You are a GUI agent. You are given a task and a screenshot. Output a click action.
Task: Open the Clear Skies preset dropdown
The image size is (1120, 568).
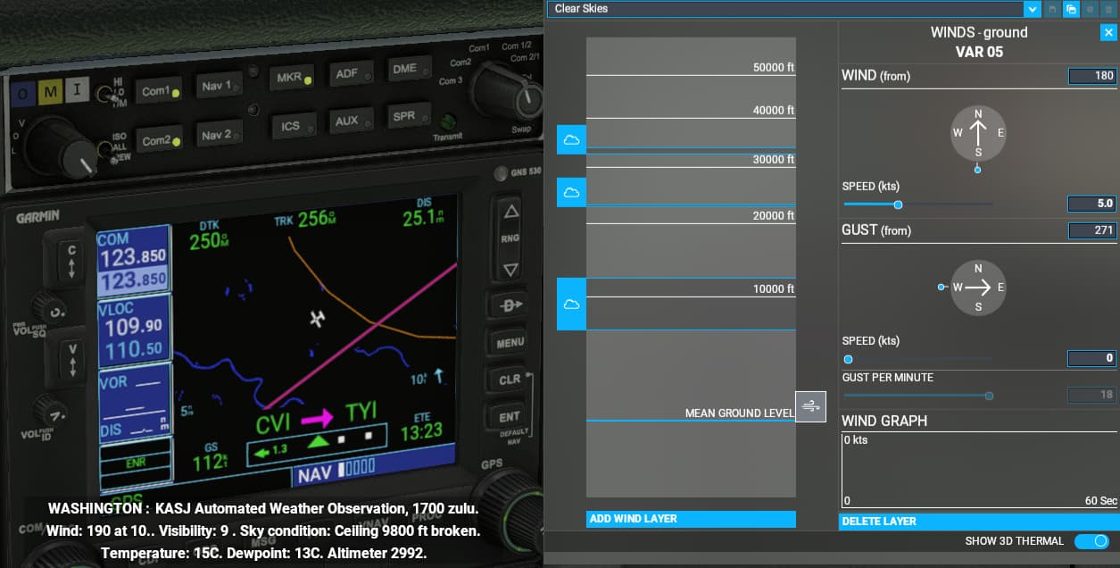(1032, 9)
